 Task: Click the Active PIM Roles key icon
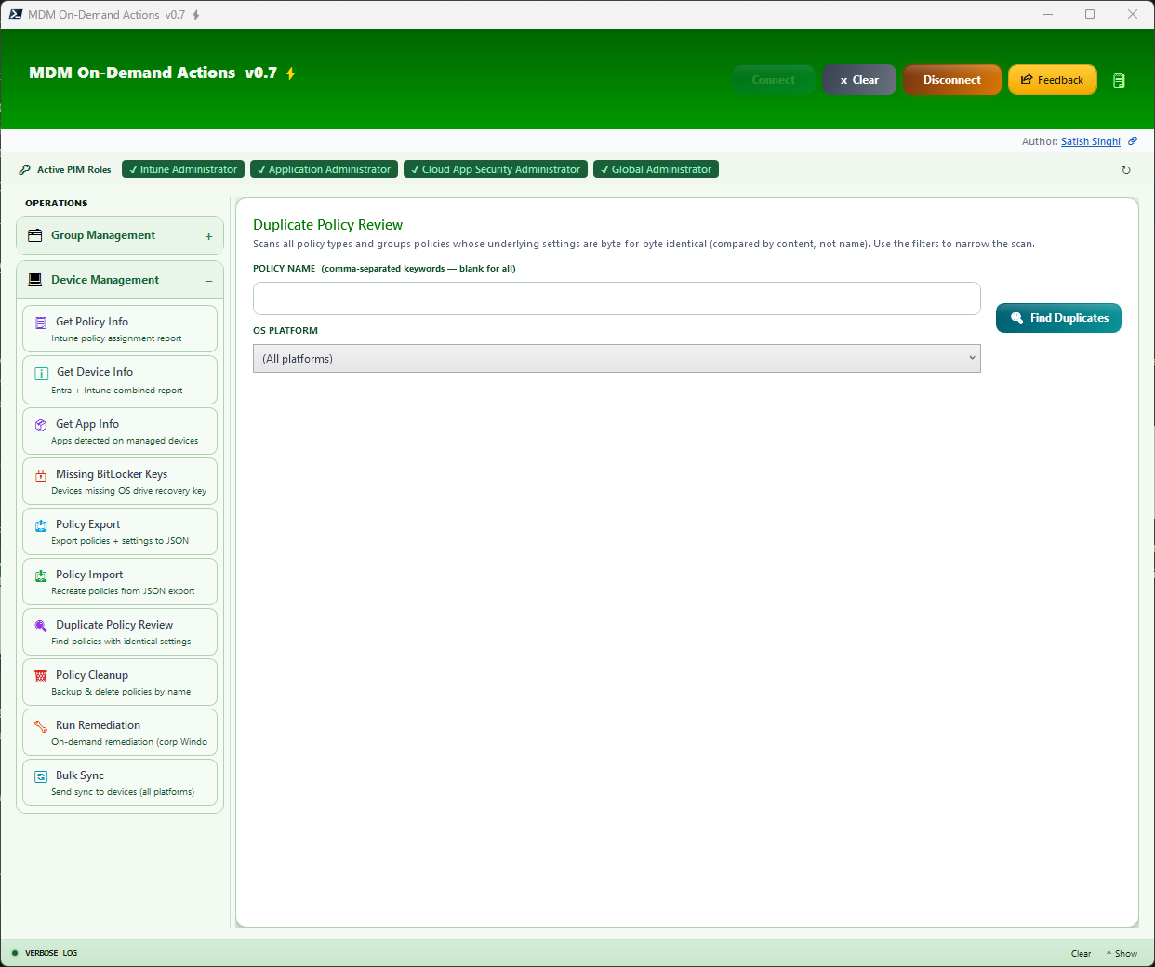point(25,169)
